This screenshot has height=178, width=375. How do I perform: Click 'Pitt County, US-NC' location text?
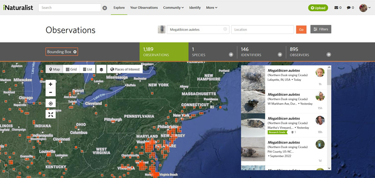280,151
